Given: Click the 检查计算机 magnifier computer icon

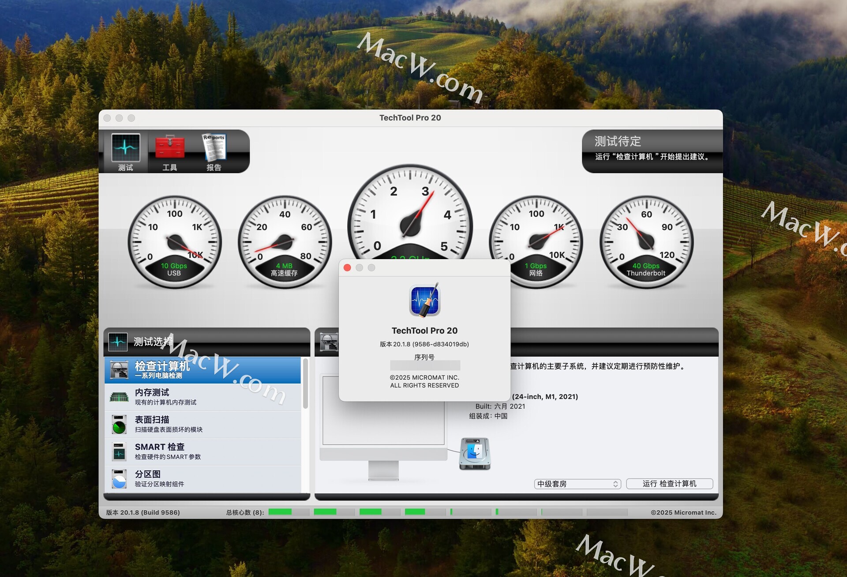Looking at the screenshot, I should click(x=119, y=370).
